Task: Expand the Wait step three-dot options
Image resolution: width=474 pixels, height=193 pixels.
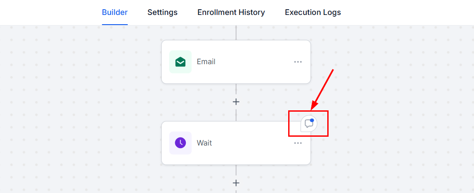Action: click(x=298, y=143)
